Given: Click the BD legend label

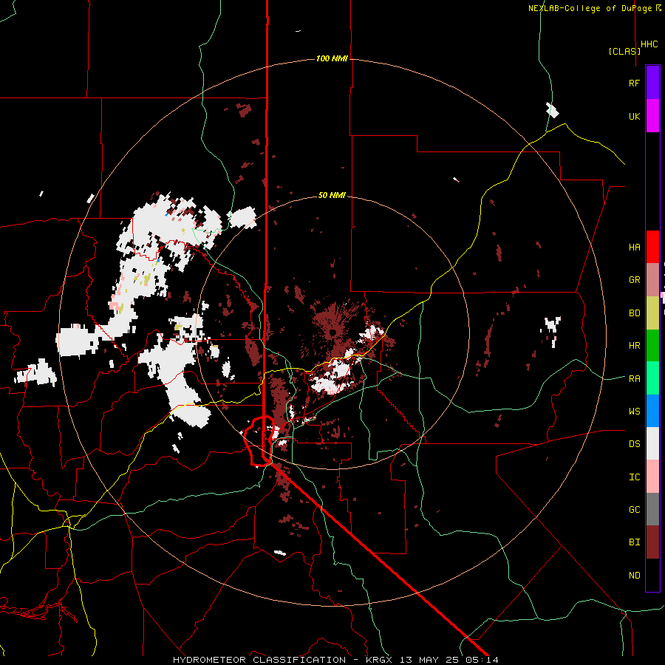Looking at the screenshot, I should pos(634,313).
